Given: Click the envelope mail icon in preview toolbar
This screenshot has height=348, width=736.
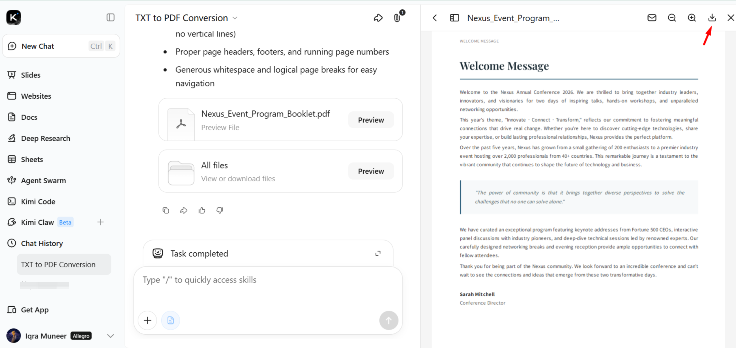Looking at the screenshot, I should (x=652, y=18).
